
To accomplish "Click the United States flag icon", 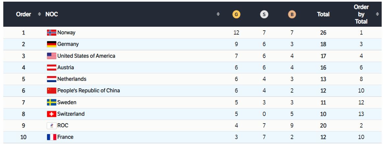I will point(52,56).
